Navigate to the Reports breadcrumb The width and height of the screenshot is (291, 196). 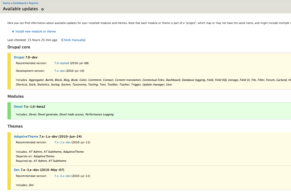click(34, 3)
